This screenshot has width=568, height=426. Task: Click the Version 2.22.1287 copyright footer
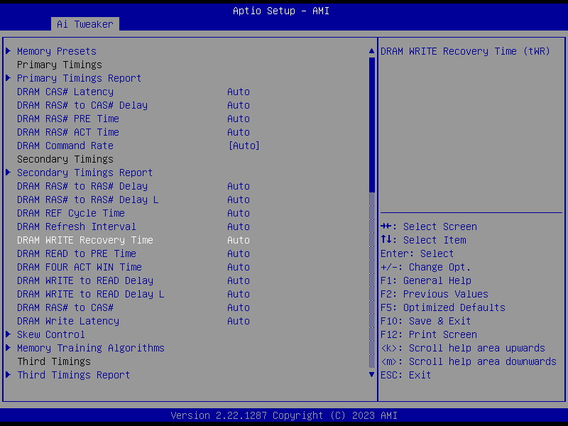tap(284, 415)
